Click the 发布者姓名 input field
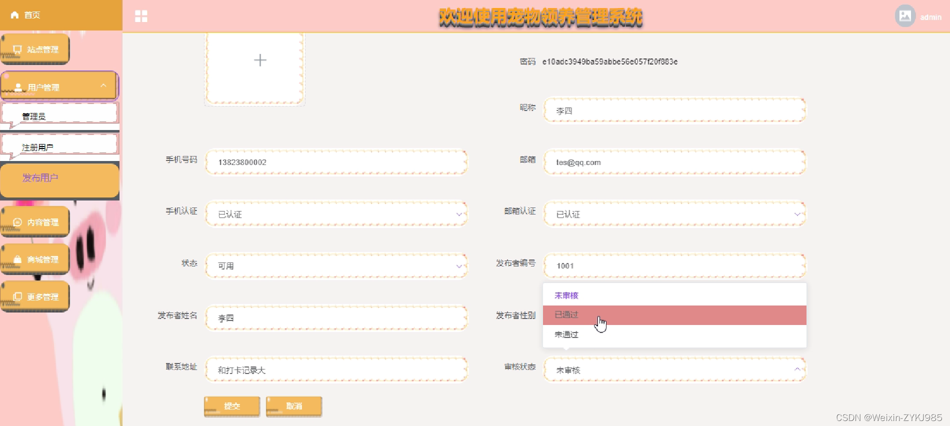950x426 pixels. (x=336, y=318)
